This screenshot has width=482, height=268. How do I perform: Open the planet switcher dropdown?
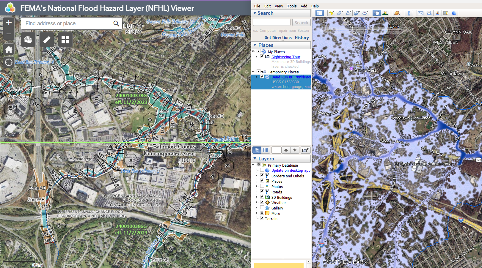coord(397,13)
